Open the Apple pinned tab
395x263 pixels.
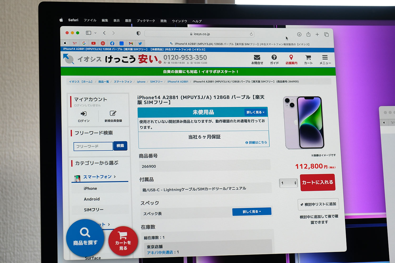point(65,43)
